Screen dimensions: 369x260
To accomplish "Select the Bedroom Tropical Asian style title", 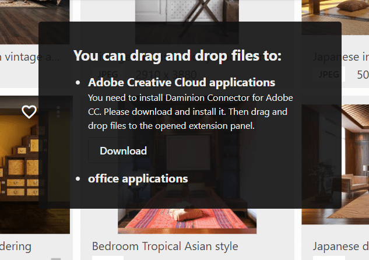I will point(165,247).
